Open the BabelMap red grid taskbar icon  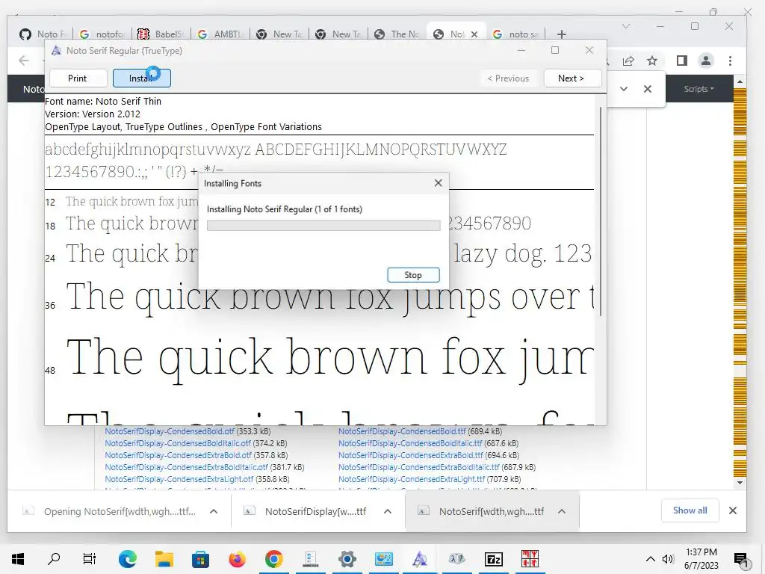pos(530,559)
